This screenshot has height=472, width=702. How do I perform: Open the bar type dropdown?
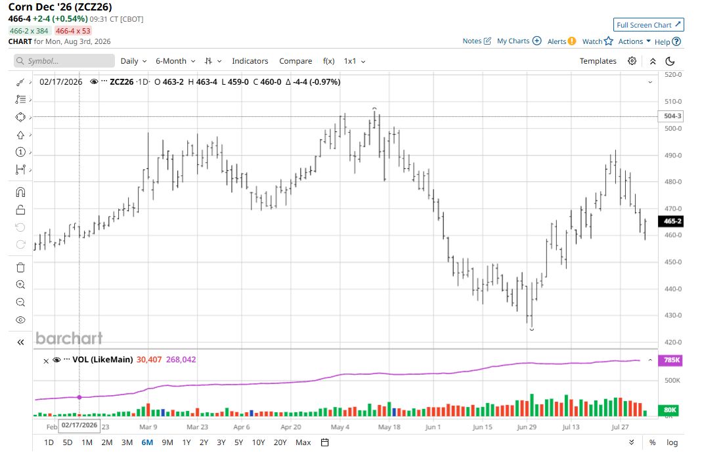coord(213,61)
